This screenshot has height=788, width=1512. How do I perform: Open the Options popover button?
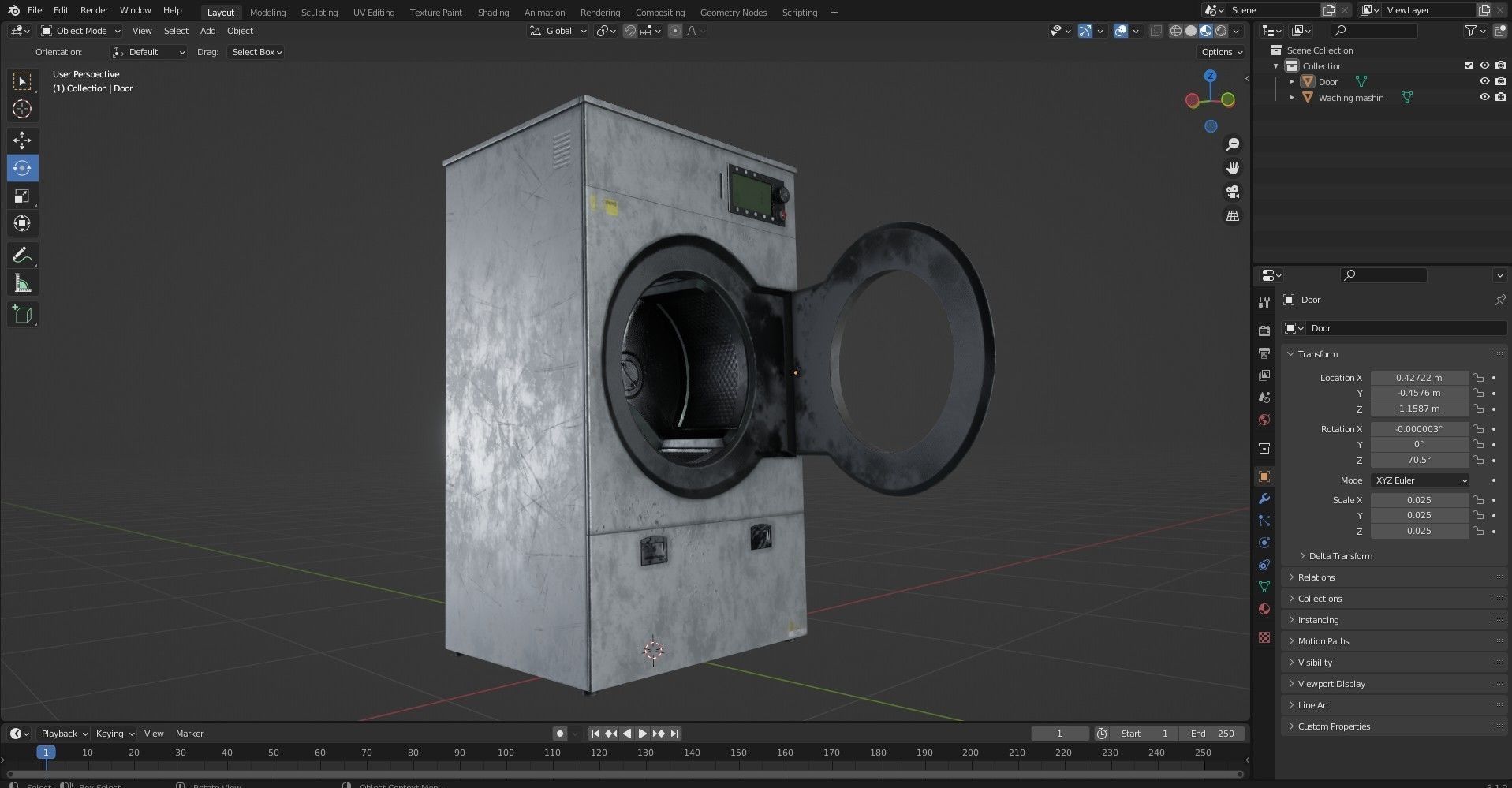point(1222,52)
